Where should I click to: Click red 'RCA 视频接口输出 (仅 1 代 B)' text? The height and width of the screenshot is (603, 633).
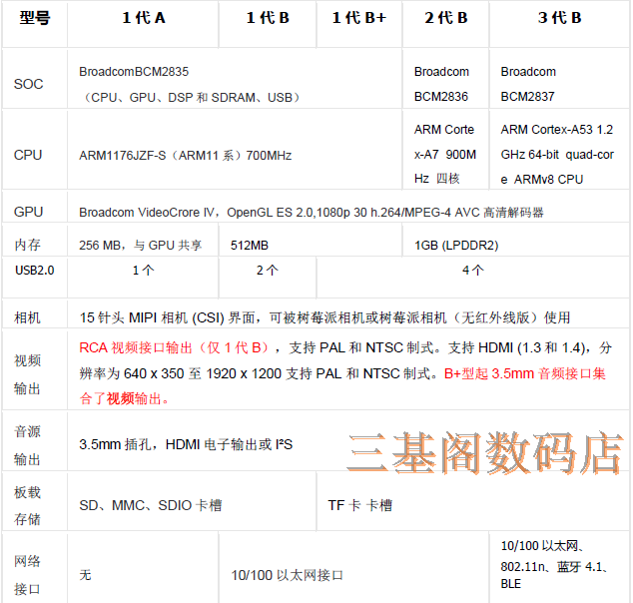174,347
